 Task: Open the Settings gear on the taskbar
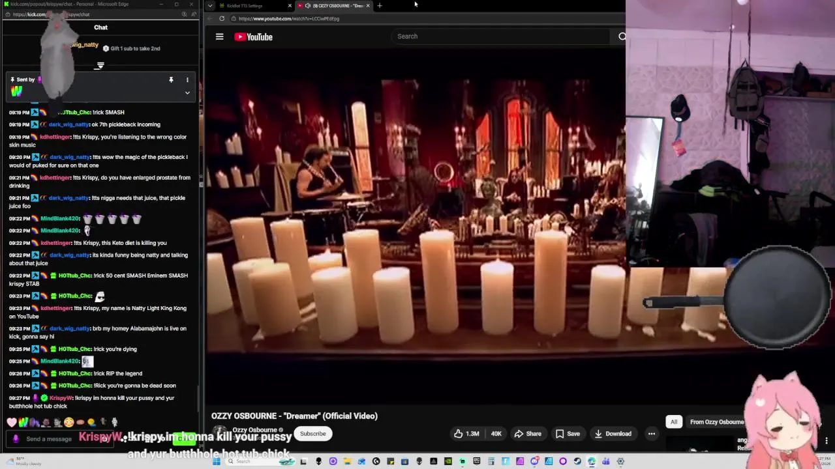pos(620,461)
